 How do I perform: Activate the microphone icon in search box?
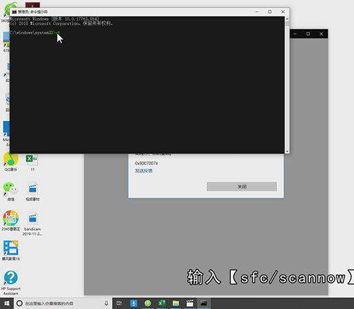[107, 304]
